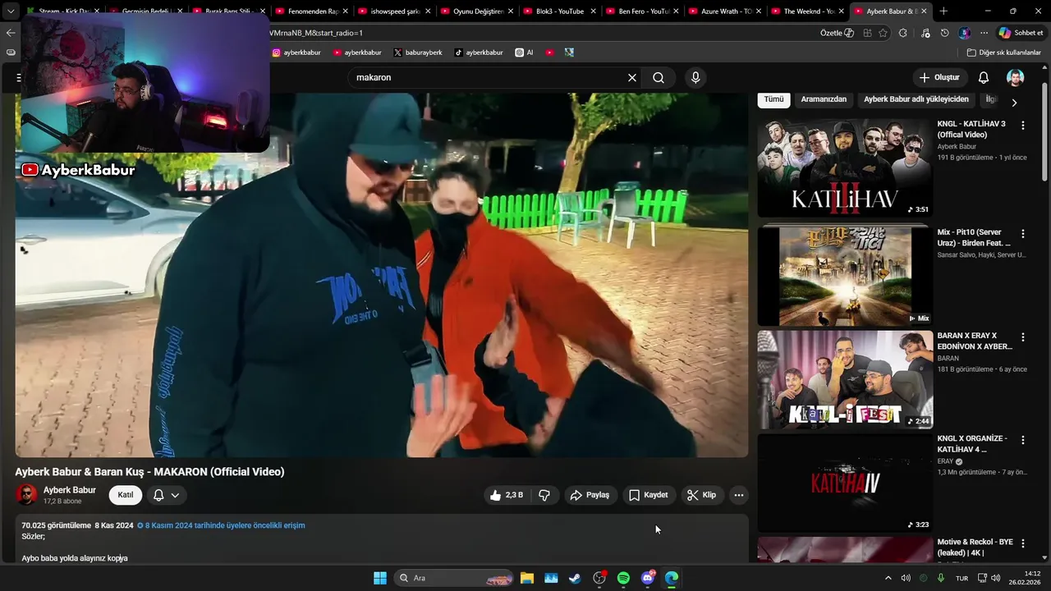Open the Instagram ayberkbabur bookmark
Image resolution: width=1051 pixels, height=591 pixels.
point(296,53)
